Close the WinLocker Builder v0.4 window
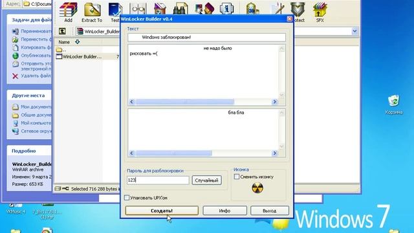The width and height of the screenshot is (414, 233). pyautogui.click(x=289, y=19)
